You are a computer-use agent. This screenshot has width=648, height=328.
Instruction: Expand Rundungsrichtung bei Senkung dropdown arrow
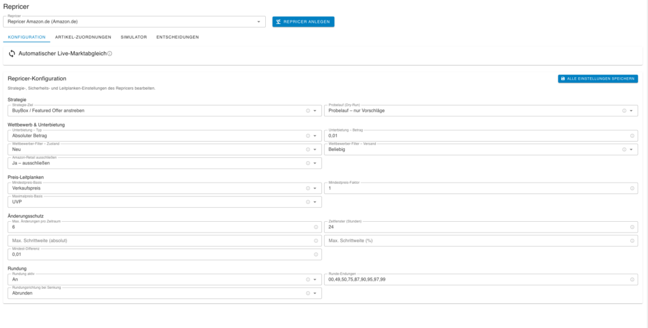[x=315, y=293]
